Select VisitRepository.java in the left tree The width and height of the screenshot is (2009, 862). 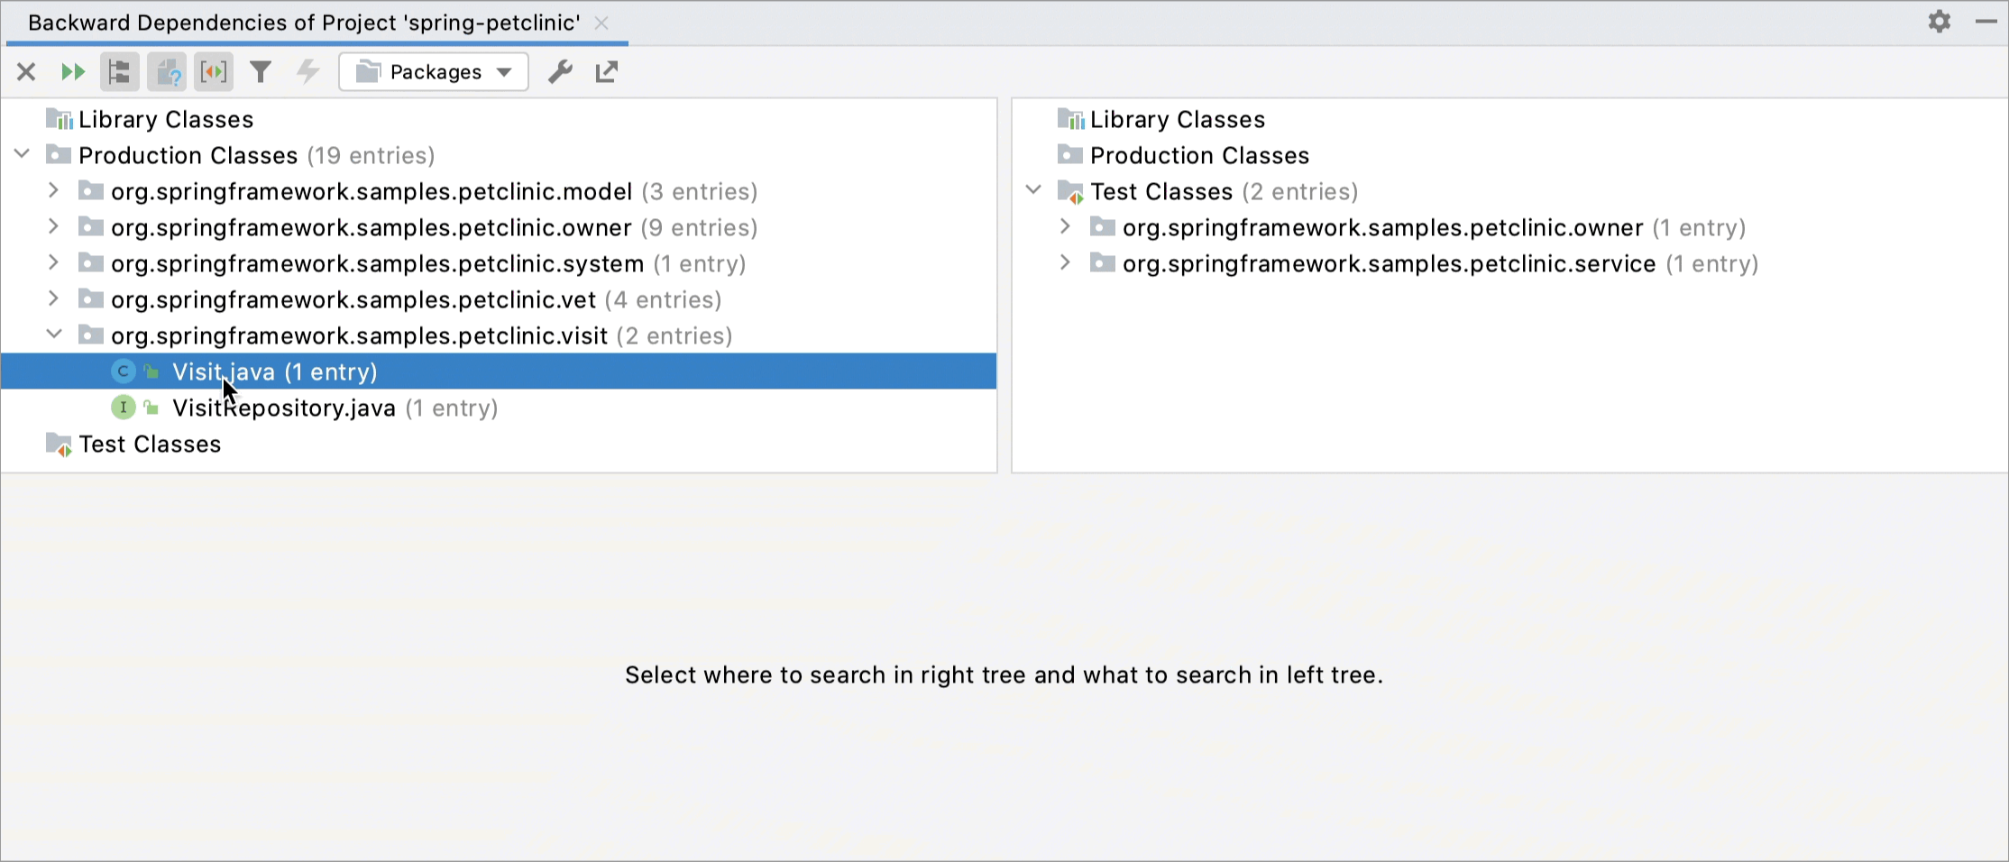pyautogui.click(x=284, y=408)
